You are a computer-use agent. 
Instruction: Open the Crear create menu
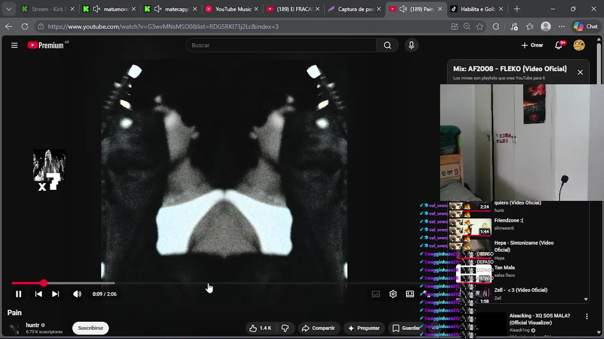[x=532, y=45]
